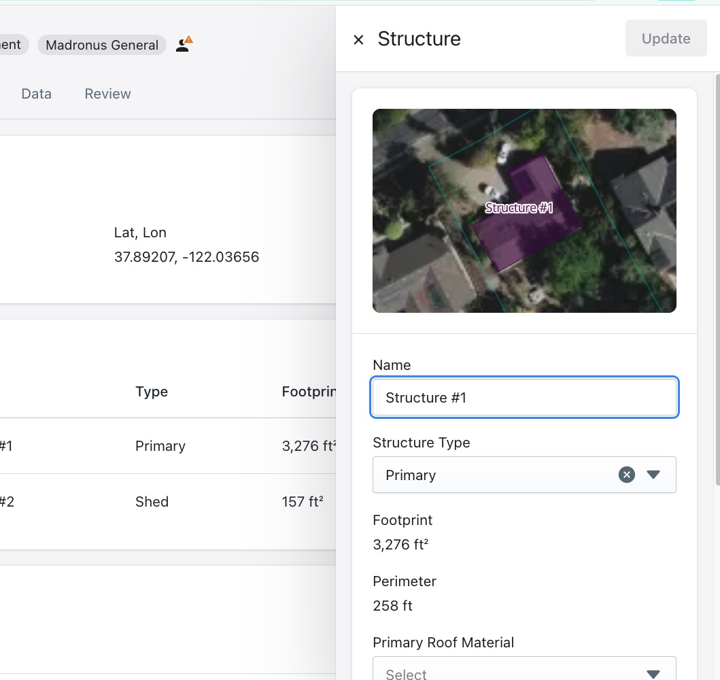This screenshot has width=720, height=680.
Task: Click the Type column header
Action: pos(152,391)
